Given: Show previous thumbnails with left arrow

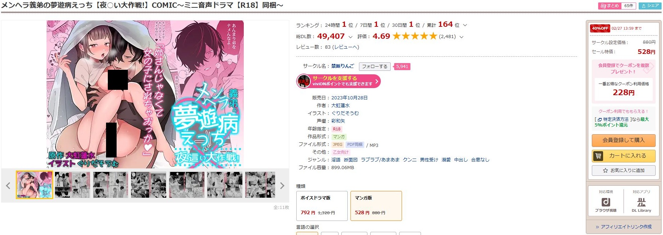Looking at the screenshot, I should pyautogui.click(x=8, y=186).
